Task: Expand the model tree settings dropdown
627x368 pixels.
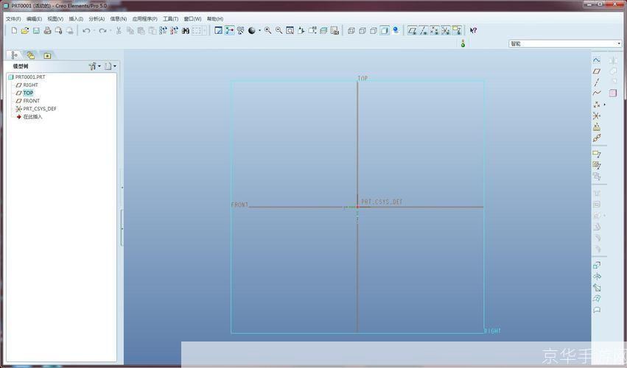Action: pos(94,66)
